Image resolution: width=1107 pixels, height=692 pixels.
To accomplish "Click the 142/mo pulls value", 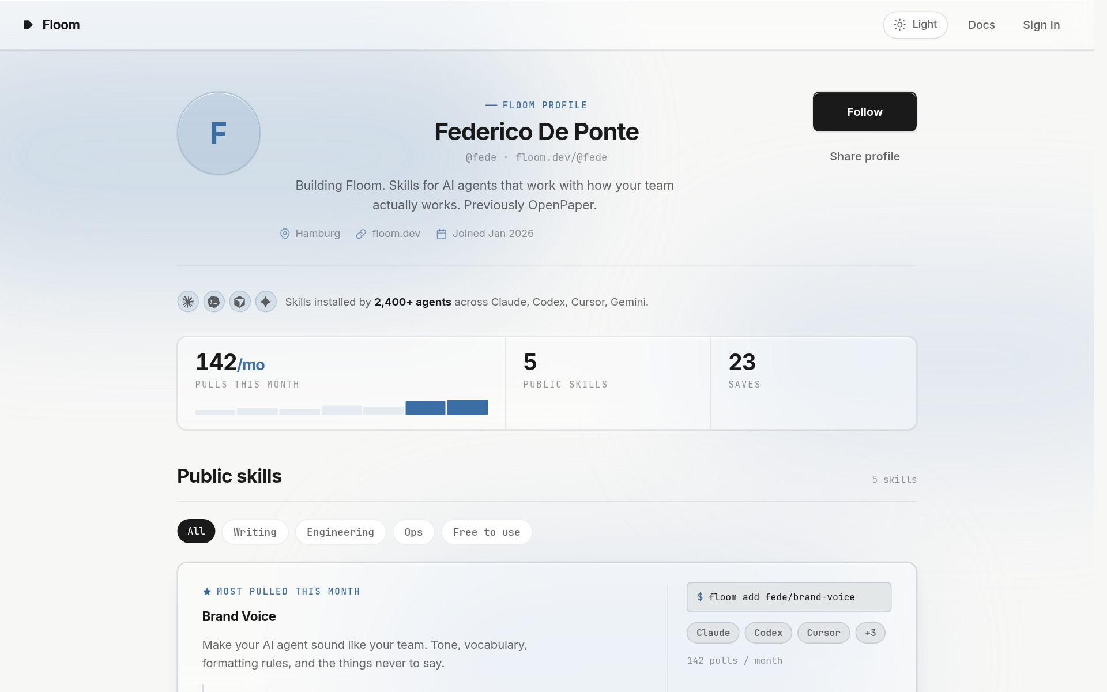I will 230,363.
